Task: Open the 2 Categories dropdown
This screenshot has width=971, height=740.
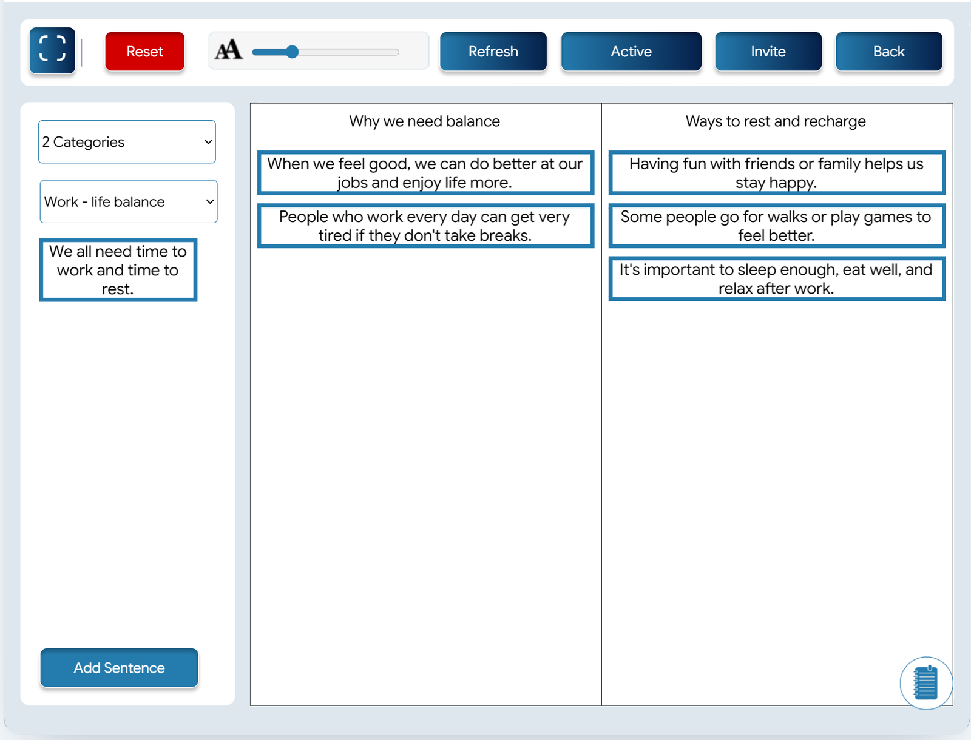Action: click(127, 142)
